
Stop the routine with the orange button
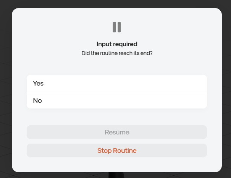click(117, 150)
